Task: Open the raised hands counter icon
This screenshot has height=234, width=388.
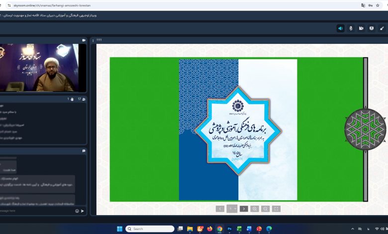Action: [72, 99]
